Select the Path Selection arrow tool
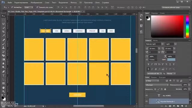The width and height of the screenshot is (192, 108). [3, 79]
